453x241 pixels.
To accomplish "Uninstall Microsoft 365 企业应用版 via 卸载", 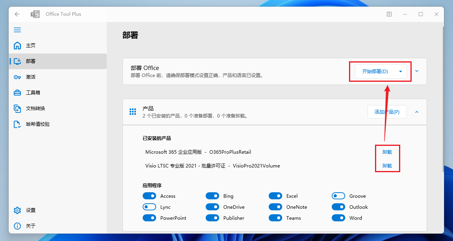I will [x=387, y=152].
